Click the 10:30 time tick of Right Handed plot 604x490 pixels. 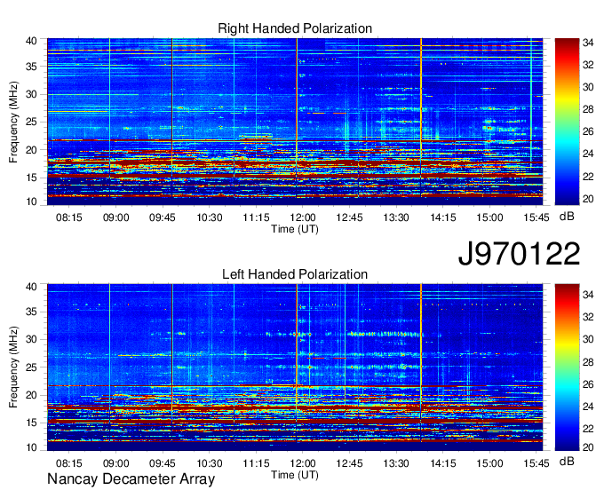point(209,217)
